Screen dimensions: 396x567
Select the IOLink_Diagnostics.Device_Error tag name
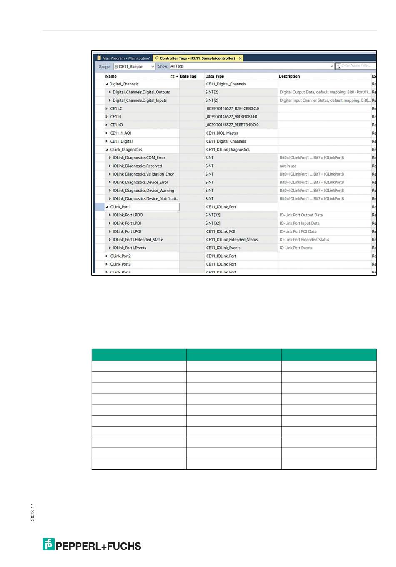click(140, 183)
